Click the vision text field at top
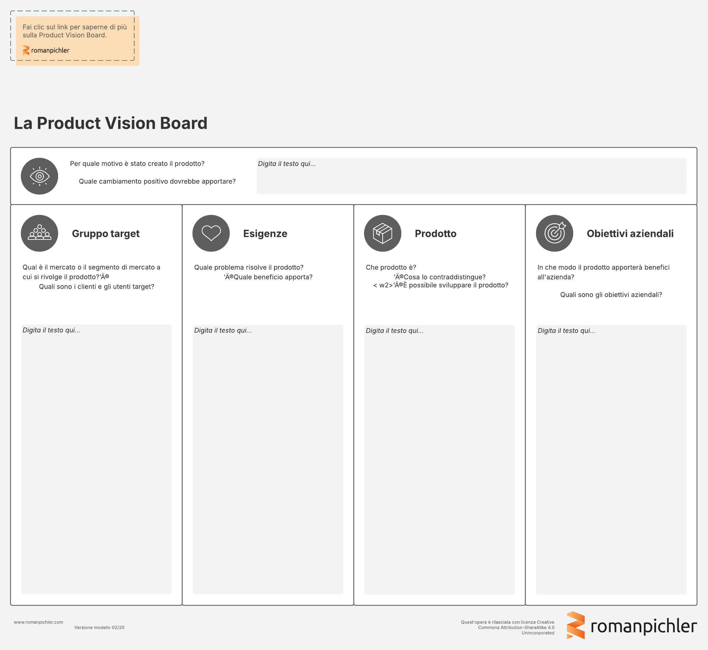Viewport: 708px width, 650px height. 471,176
